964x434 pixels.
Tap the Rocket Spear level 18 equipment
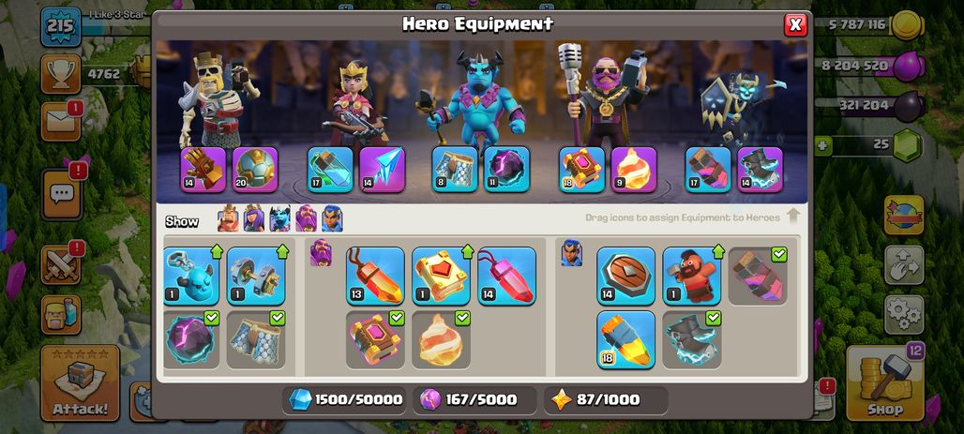(x=625, y=340)
